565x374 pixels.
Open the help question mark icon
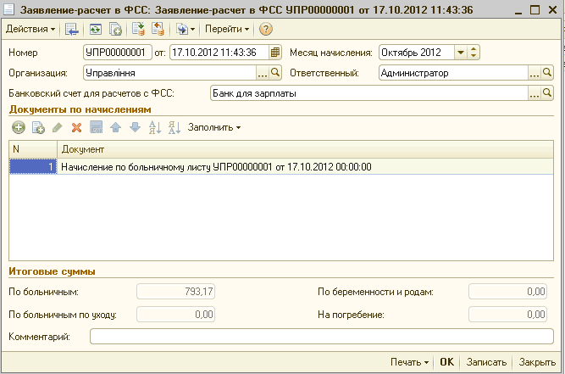266,29
